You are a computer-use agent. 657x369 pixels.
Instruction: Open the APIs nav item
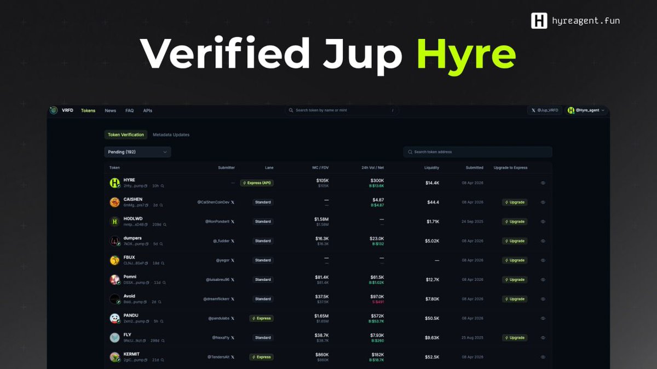point(148,110)
